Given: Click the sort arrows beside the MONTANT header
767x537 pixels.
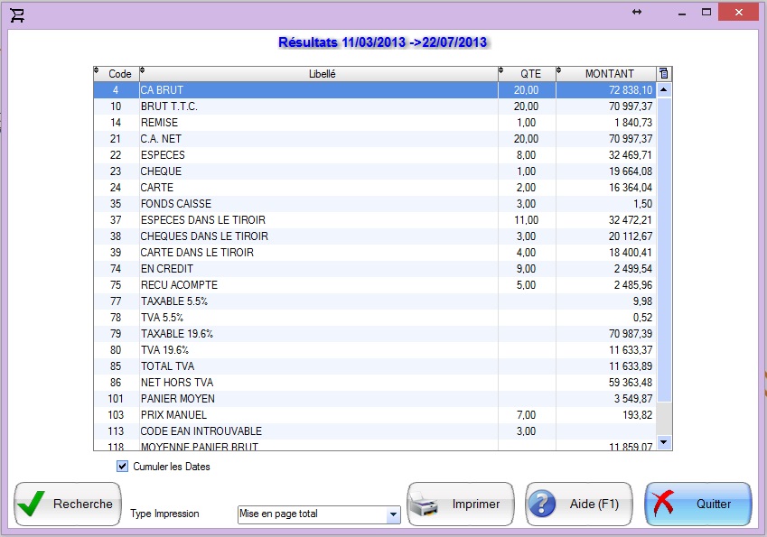Looking at the screenshot, I should [560, 72].
